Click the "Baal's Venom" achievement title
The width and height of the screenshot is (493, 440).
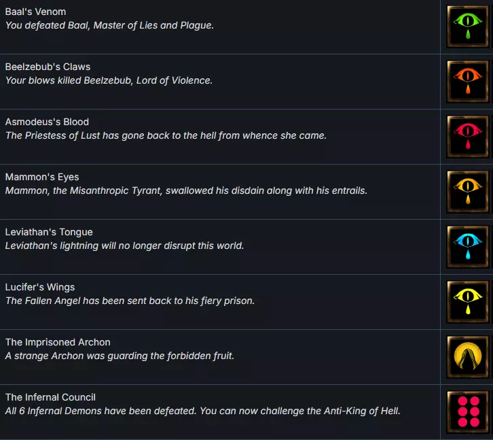[35, 12]
